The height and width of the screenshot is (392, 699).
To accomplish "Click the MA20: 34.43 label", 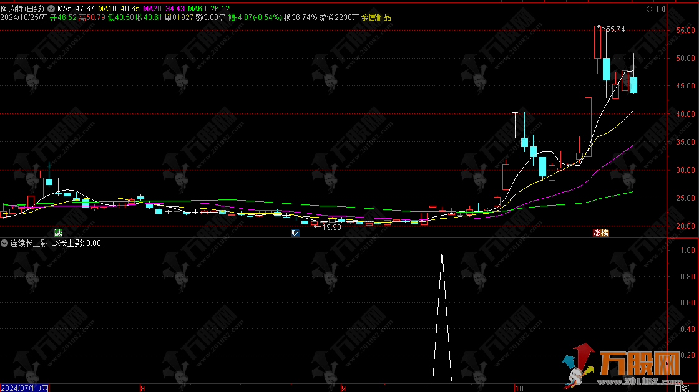I will (164, 9).
